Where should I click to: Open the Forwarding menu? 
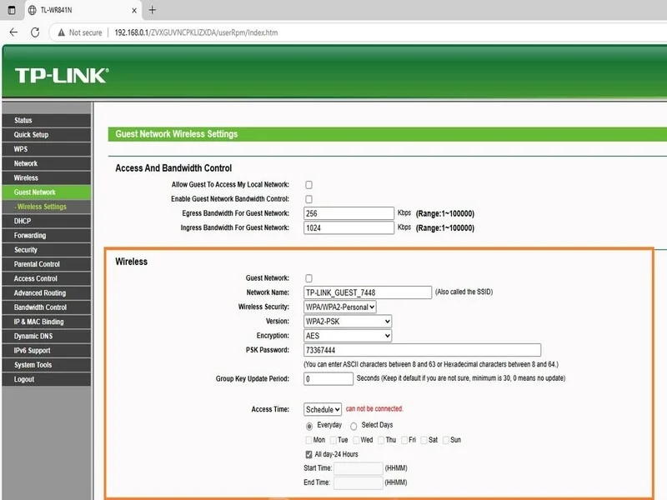(47, 236)
